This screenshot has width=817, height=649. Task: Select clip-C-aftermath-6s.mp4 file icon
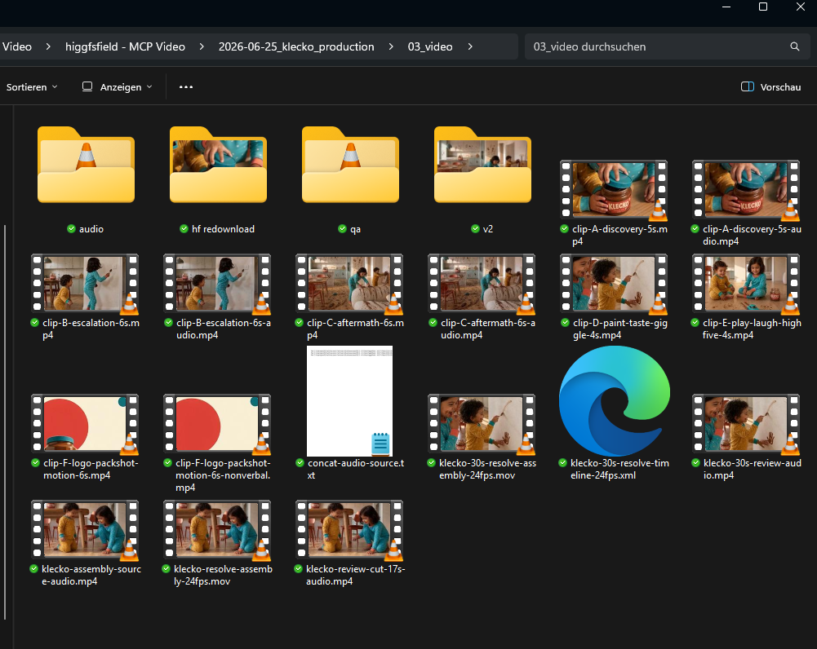349,284
